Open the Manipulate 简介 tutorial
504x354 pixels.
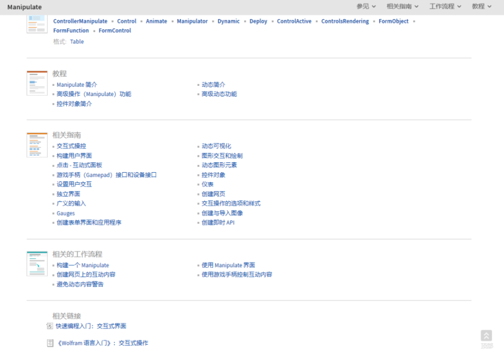coord(77,85)
